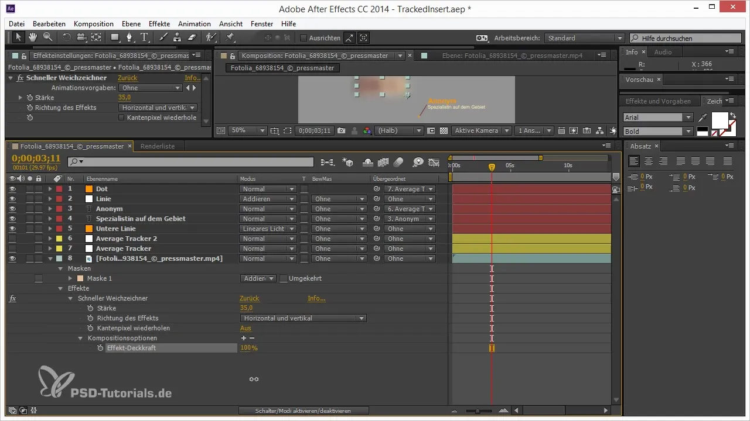Open the Arial font family dropdown
Viewport: 750px width, 421px height.
click(x=658, y=118)
